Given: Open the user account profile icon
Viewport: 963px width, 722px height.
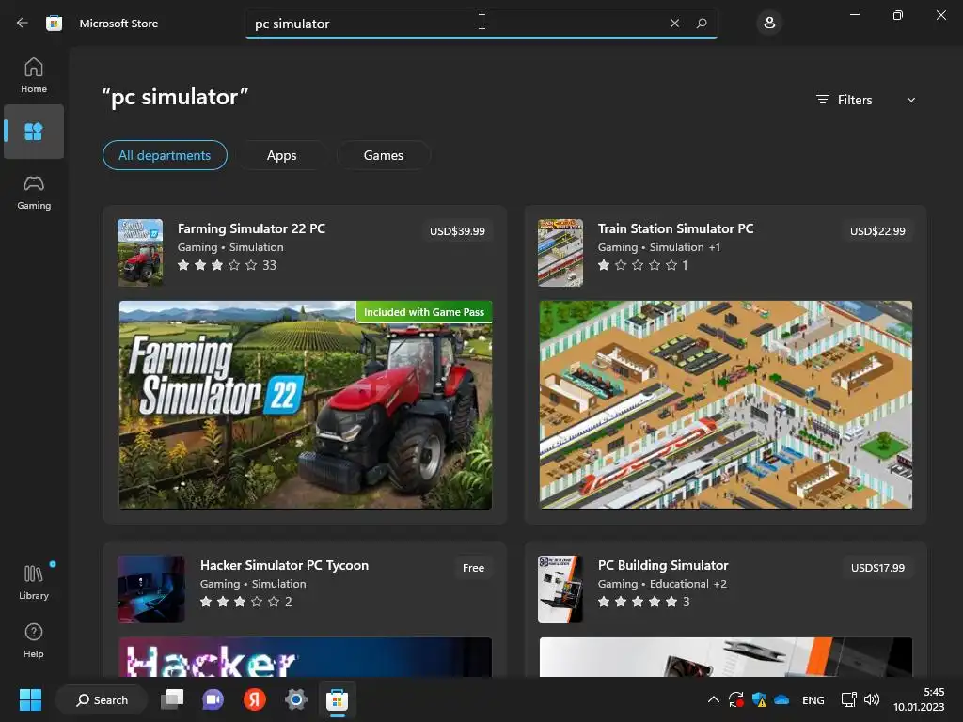Looking at the screenshot, I should (769, 24).
